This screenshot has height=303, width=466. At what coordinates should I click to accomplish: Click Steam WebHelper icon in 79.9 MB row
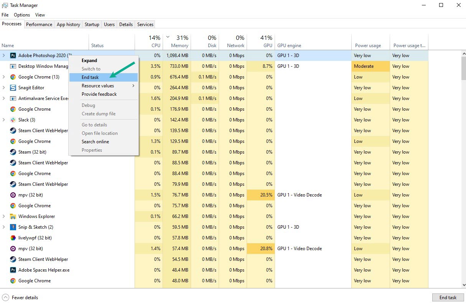(x=13, y=184)
